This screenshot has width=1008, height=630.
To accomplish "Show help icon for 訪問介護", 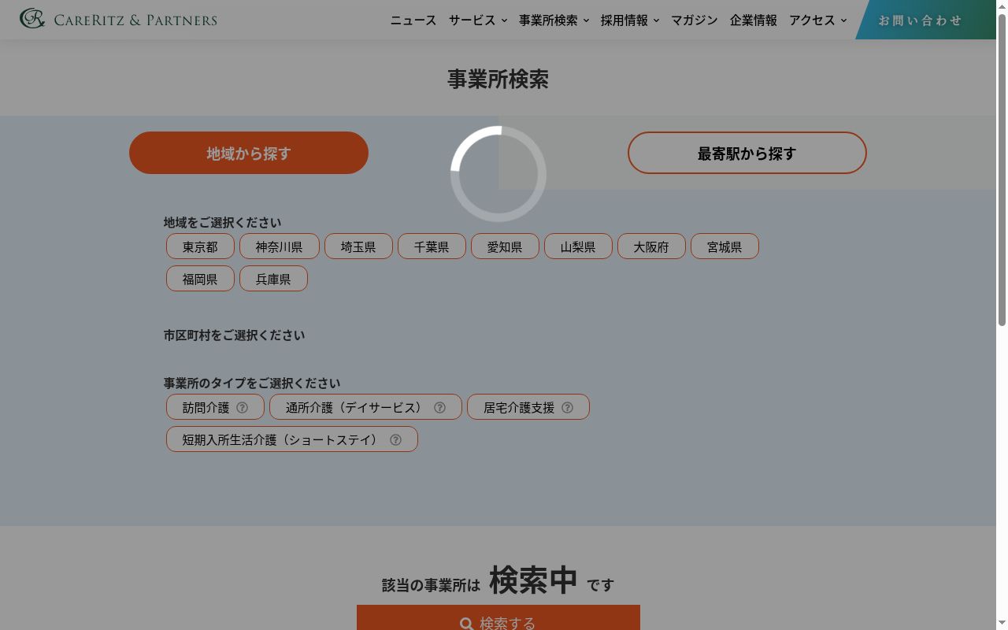I will [x=243, y=408].
